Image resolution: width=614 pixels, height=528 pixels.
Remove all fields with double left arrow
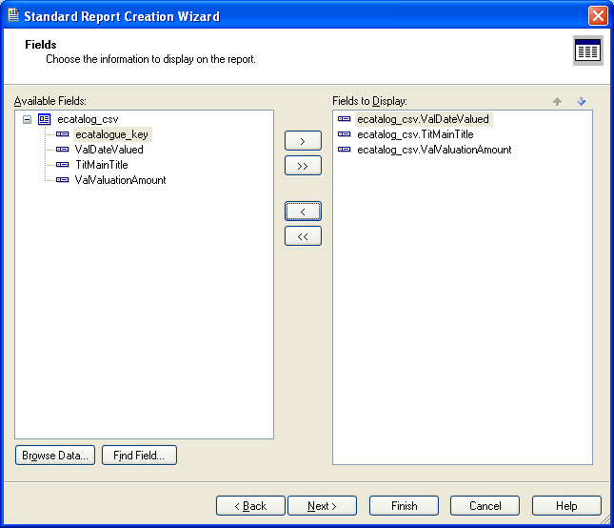pos(303,236)
